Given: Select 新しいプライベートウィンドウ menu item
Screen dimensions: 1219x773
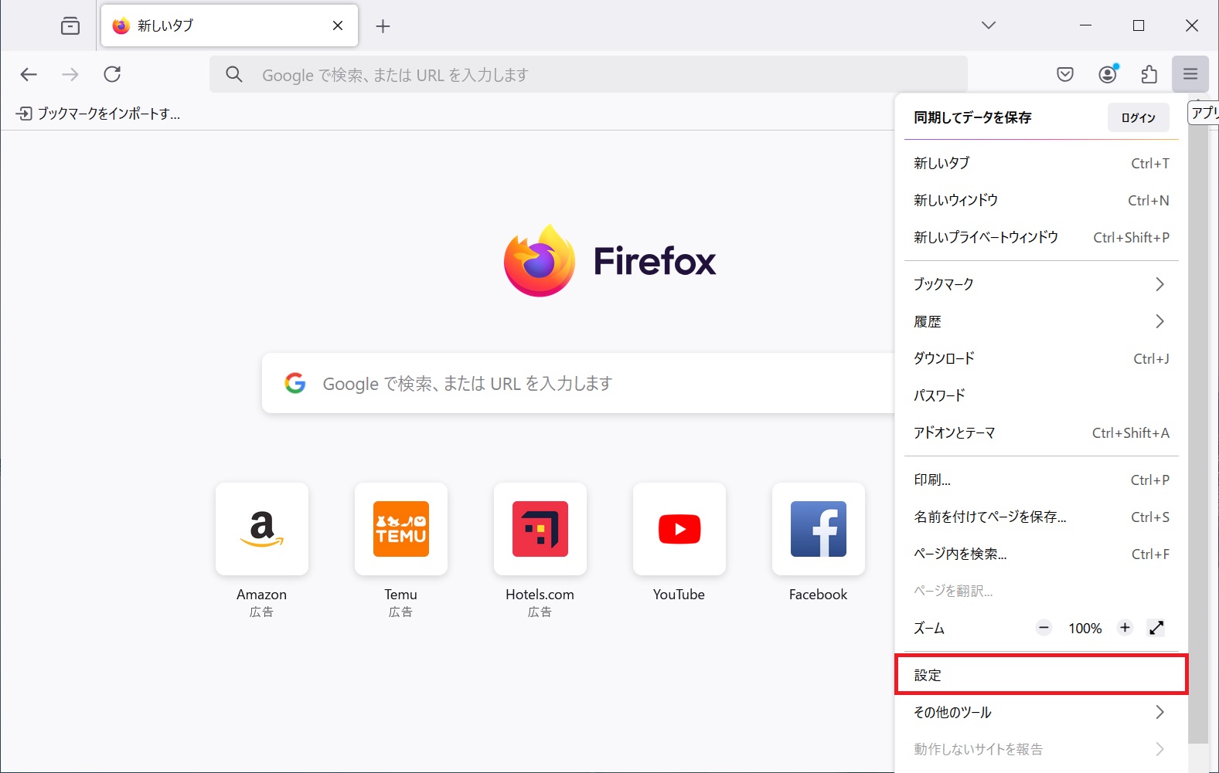Looking at the screenshot, I should click(1041, 237).
